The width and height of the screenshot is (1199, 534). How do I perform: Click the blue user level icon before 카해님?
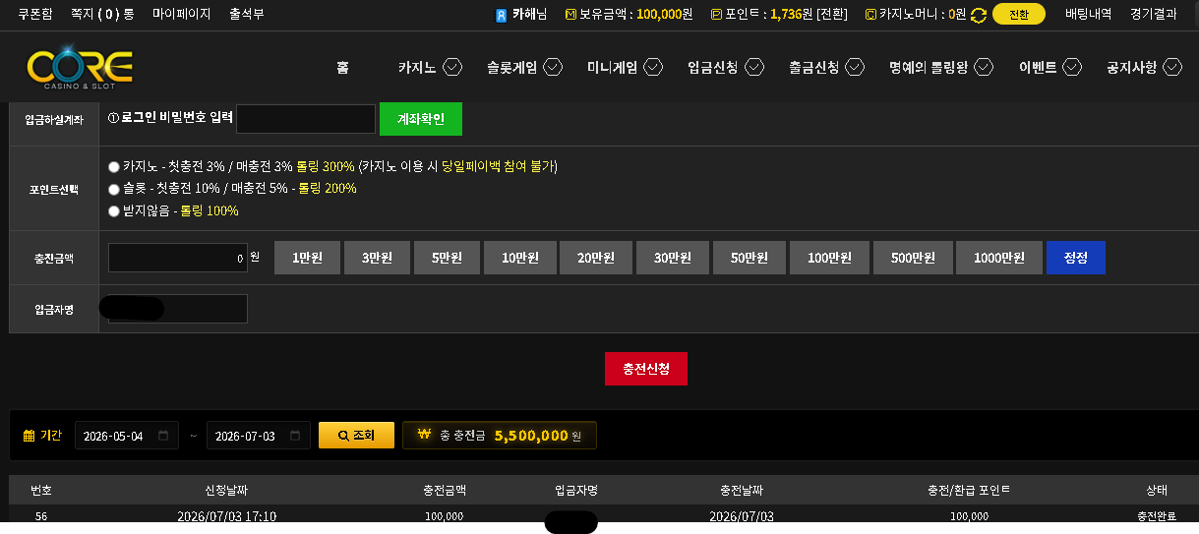click(502, 15)
